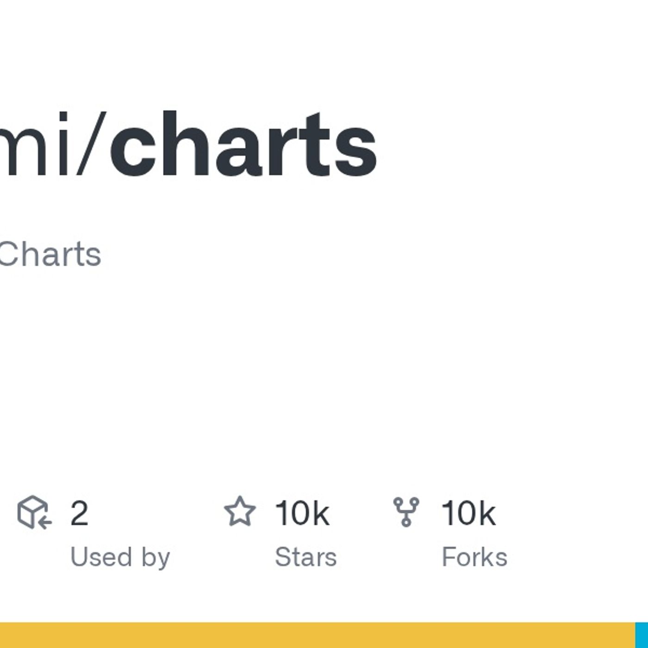Screen dimensions: 648x648
Task: Click the yellow language bar segment
Action: [x=315, y=635]
